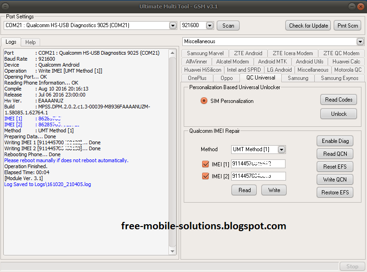This screenshot has height=272, width=367.
Task: Open the UMT Method [1] dropdown
Action: pos(281,149)
